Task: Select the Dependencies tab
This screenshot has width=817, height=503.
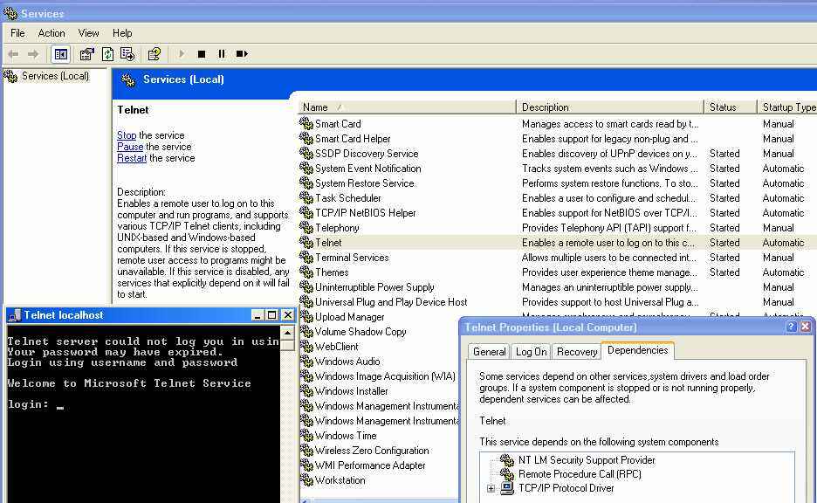Action: coord(638,350)
